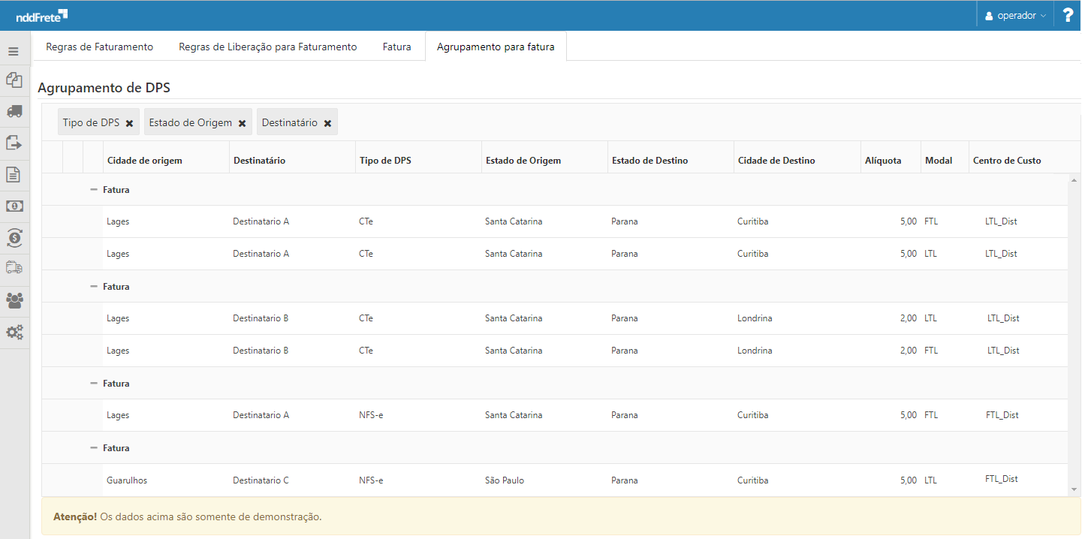
Task: Select the money bill sidebar icon
Action: point(14,206)
